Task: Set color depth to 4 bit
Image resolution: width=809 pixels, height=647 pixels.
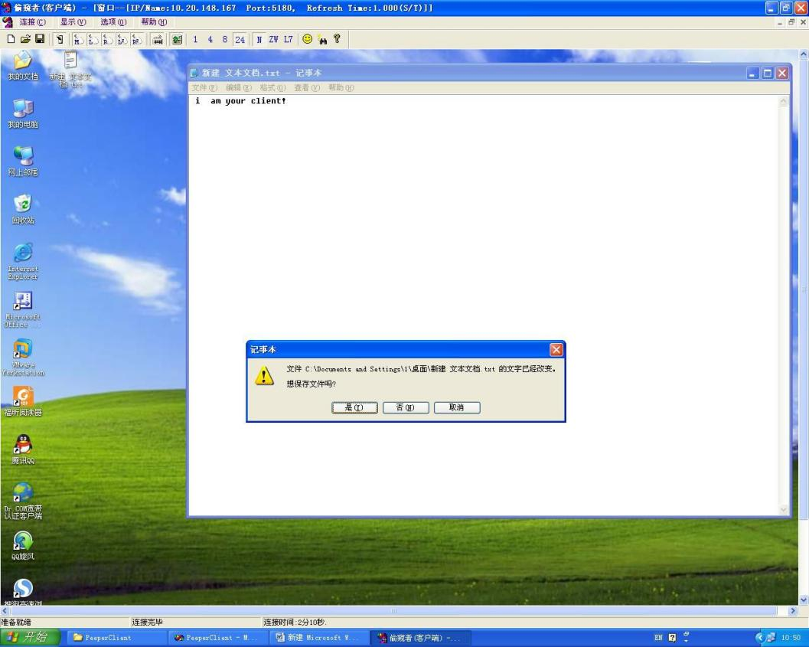Action: [x=210, y=39]
